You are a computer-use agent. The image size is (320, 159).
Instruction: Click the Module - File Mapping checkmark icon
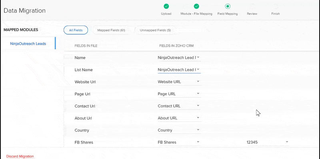(196, 6)
